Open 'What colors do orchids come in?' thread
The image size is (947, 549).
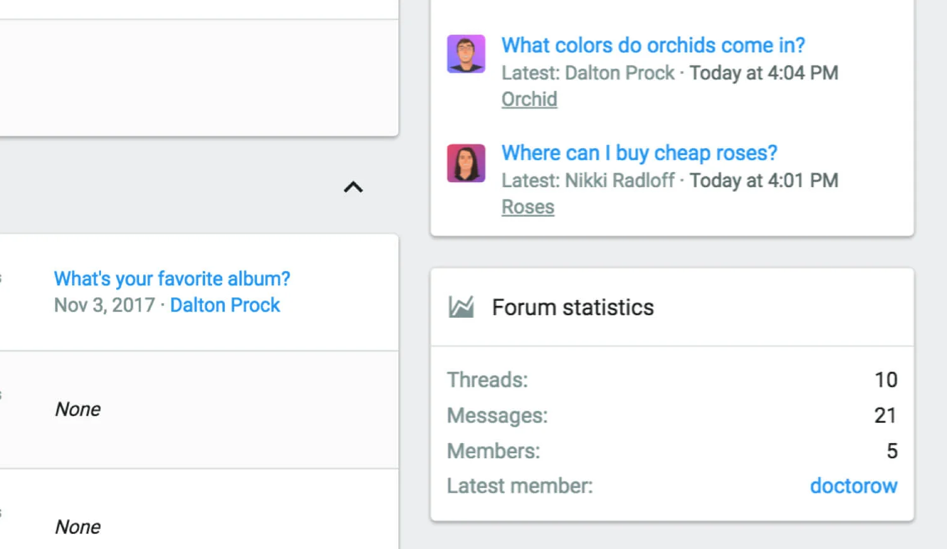[x=653, y=45]
